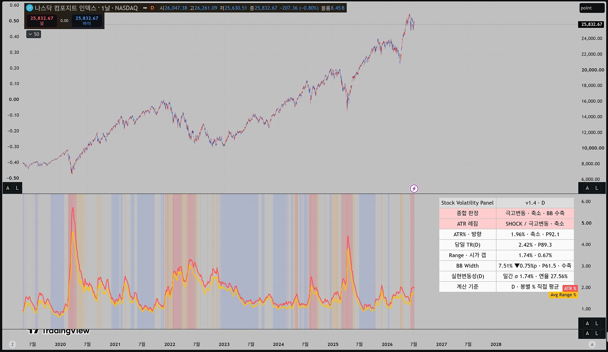This screenshot has width=608, height=352.
Task: Click the high value 고26,261.09
Action: click(203, 8)
